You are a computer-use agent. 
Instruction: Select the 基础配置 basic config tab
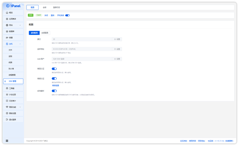pos(34,33)
